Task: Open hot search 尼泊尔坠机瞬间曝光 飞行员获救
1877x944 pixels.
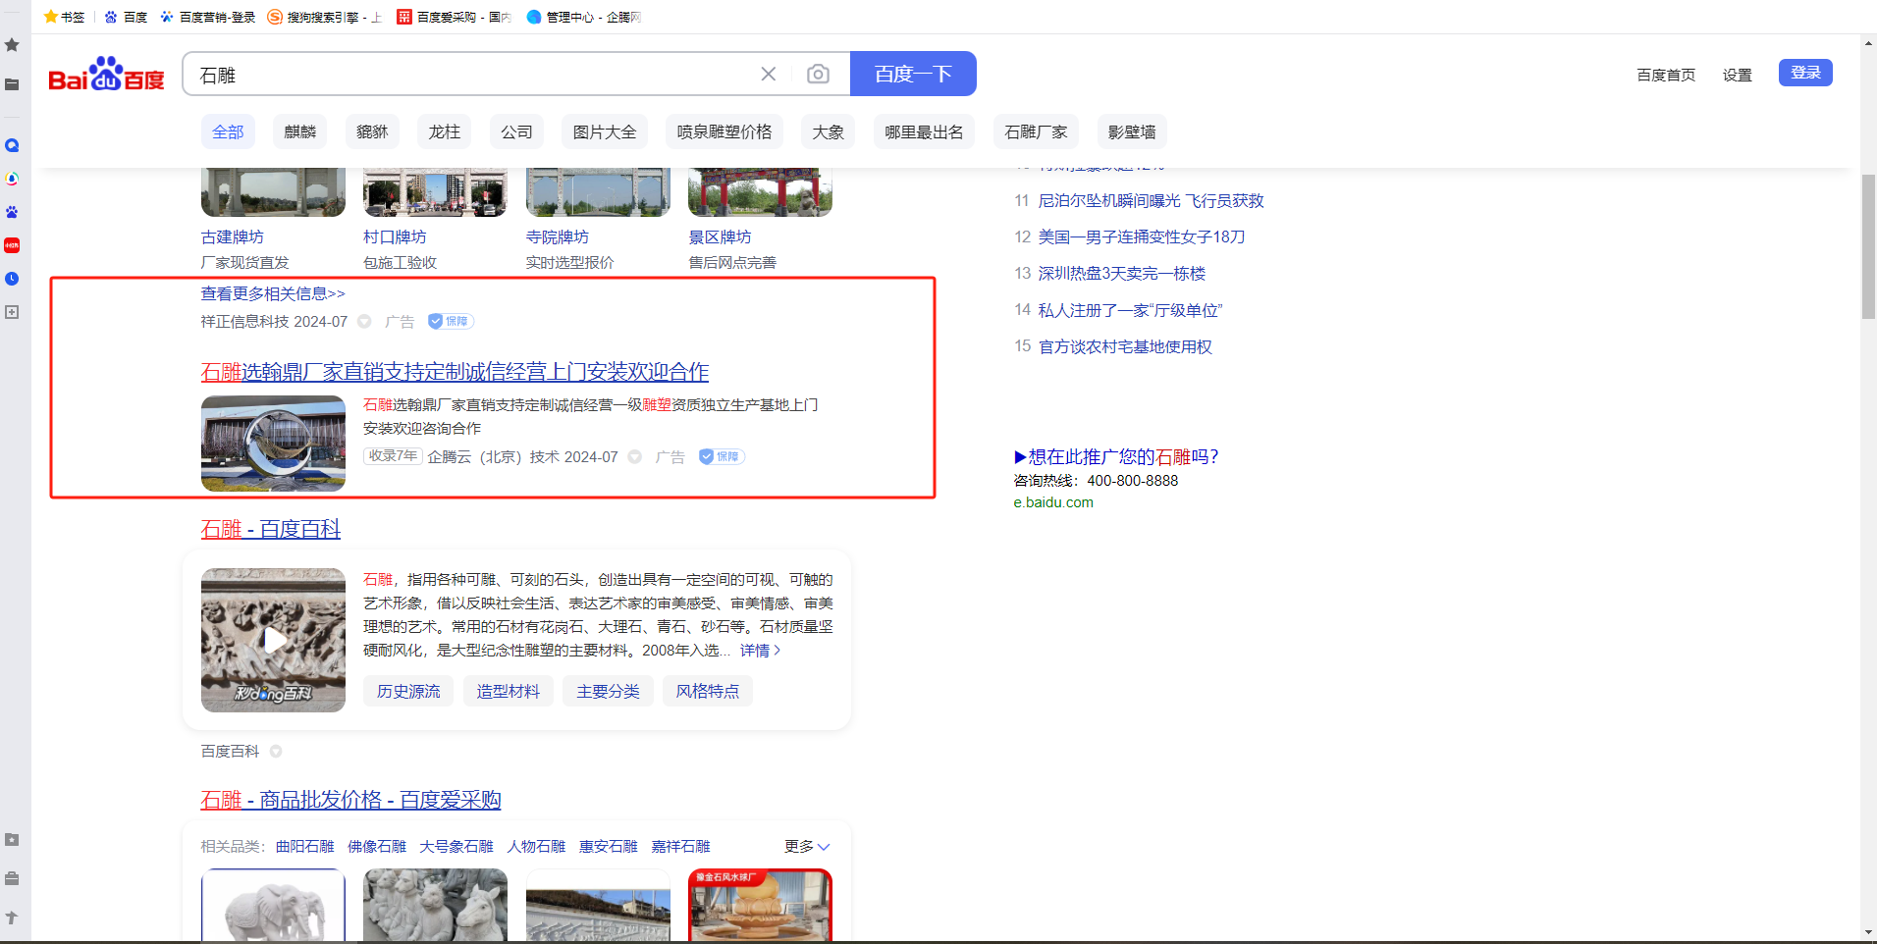Action: pyautogui.click(x=1151, y=200)
